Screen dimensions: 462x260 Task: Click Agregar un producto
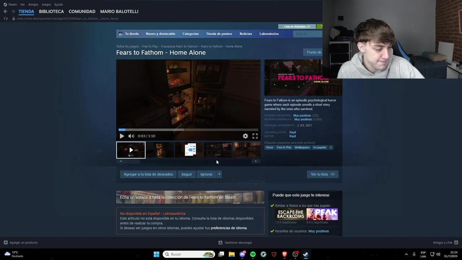[x=21, y=243]
